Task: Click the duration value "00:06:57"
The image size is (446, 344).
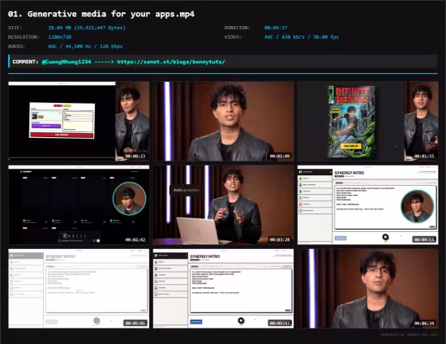Action: pos(276,28)
